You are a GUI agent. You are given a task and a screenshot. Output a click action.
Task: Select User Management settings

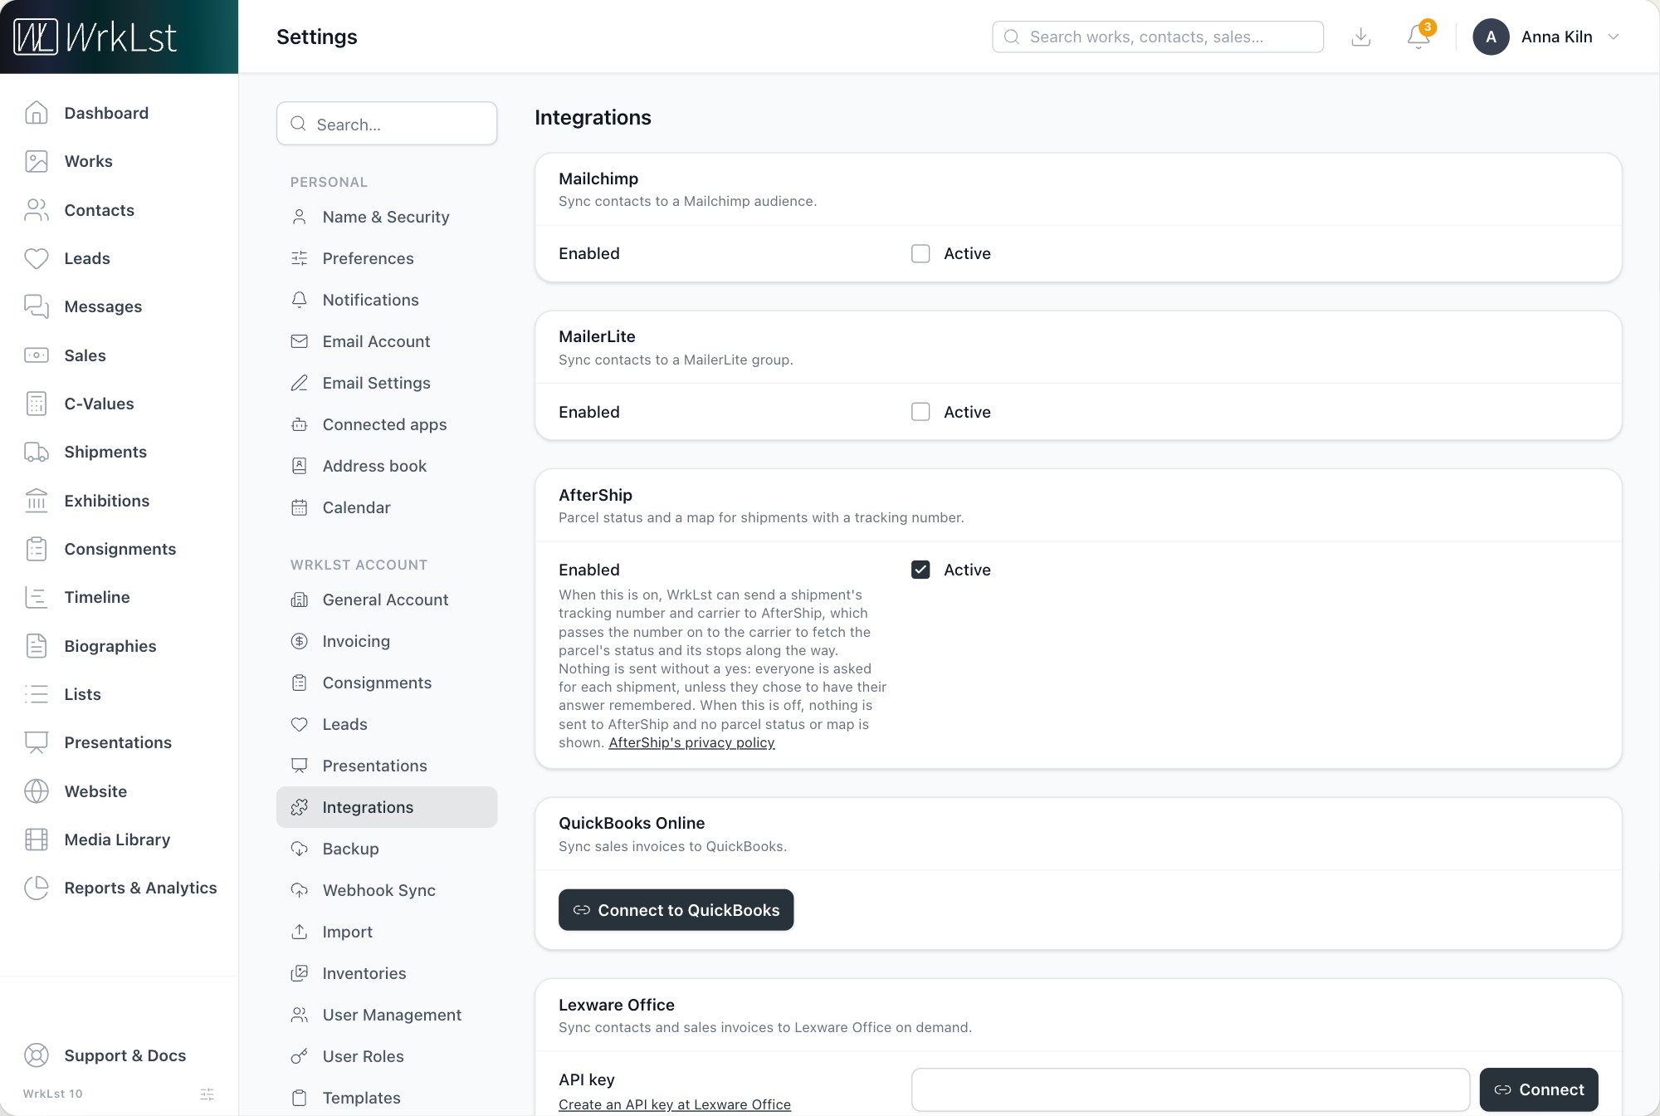[x=387, y=1015]
